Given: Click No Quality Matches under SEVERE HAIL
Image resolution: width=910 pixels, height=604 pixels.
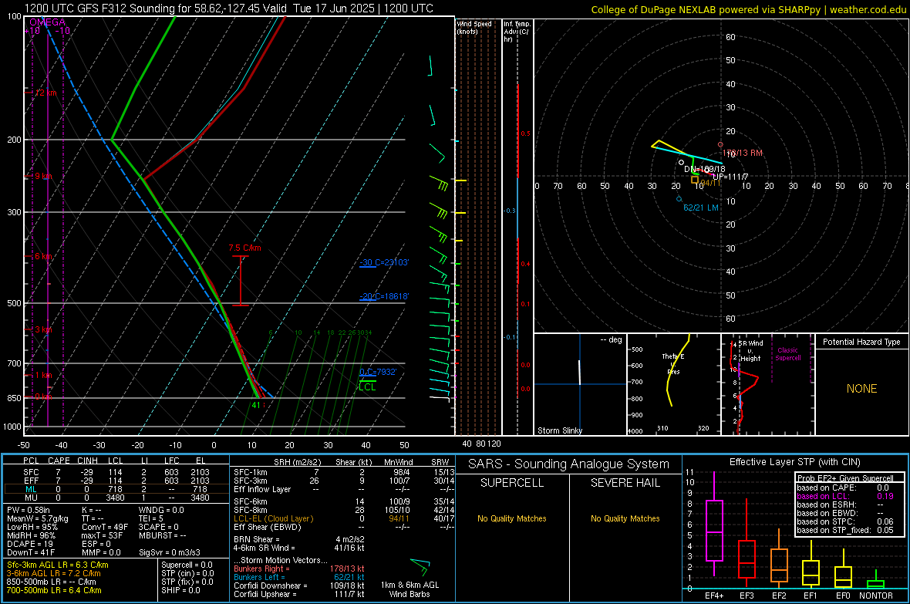Looking at the screenshot, I should 625,518.
